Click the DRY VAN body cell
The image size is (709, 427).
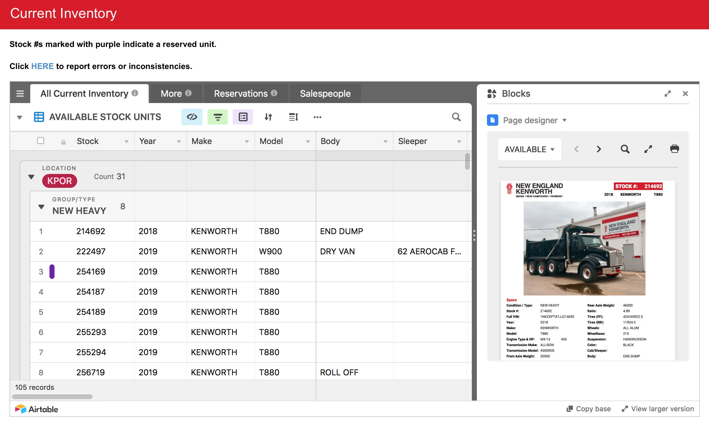click(x=355, y=251)
